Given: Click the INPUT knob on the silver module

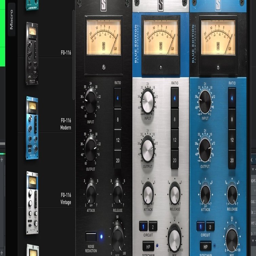Looking at the screenshot, I should point(147,102).
